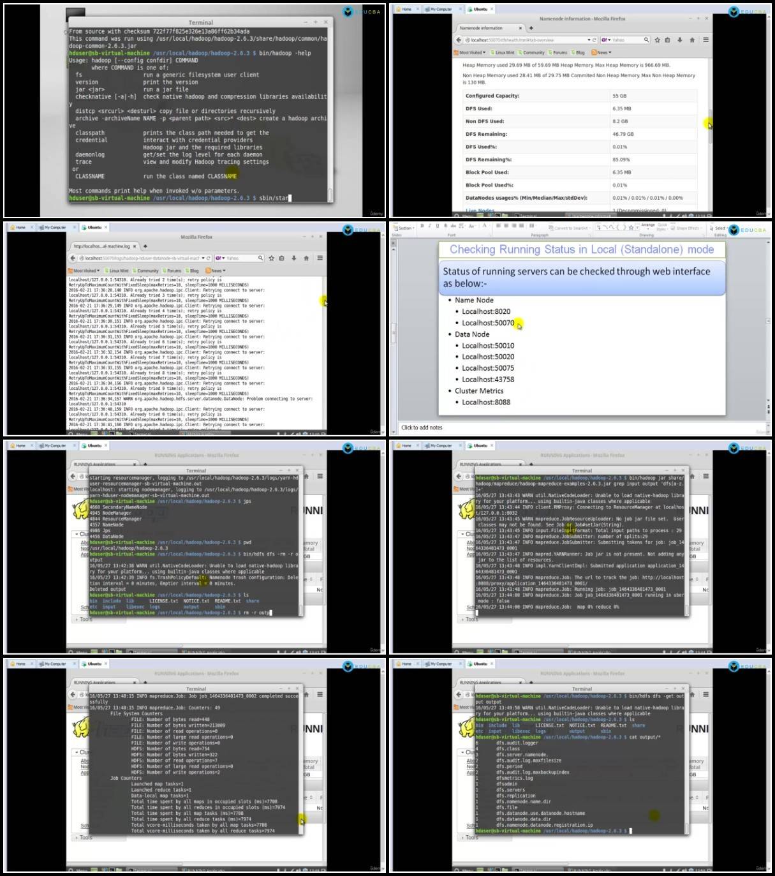Open hamburger menu in al-machine.log Firefox window
The height and width of the screenshot is (876, 775).
click(320, 258)
